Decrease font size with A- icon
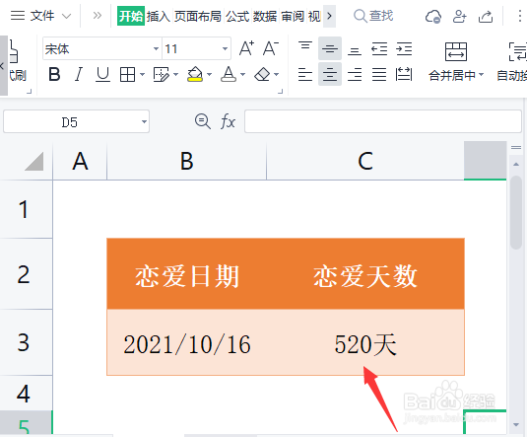The height and width of the screenshot is (437, 527). point(271,48)
